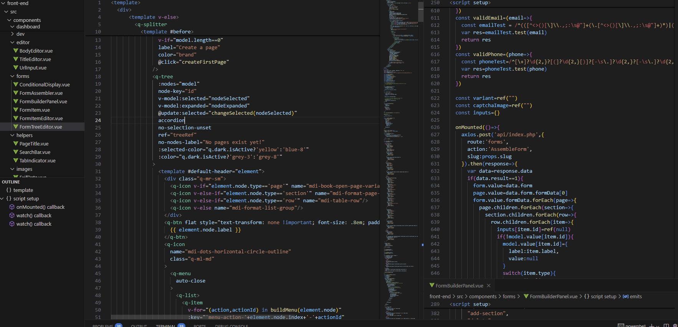The image size is (678, 327).
Task: Expand the dev folder
Action: click(x=13, y=34)
